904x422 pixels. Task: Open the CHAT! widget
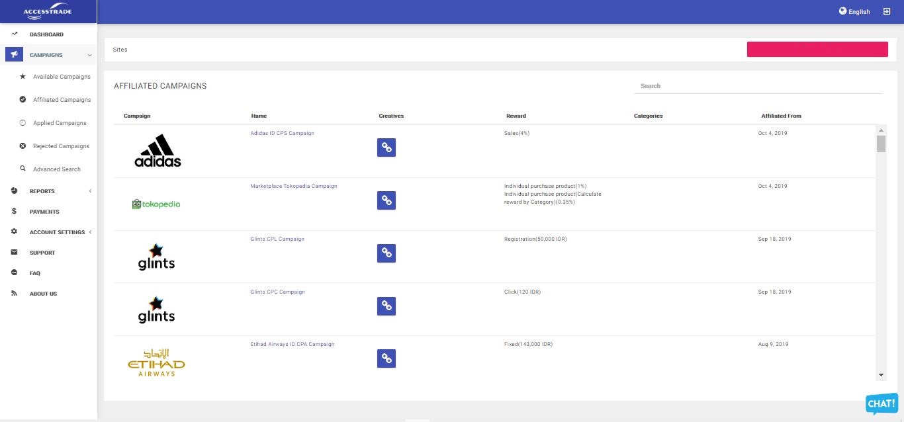(x=881, y=403)
